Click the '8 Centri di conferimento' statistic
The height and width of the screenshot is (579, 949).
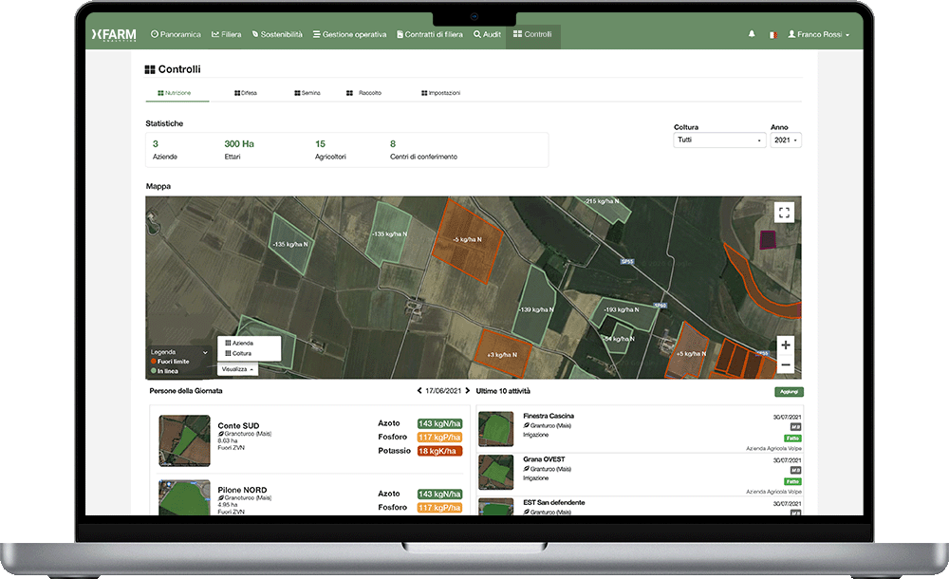point(423,150)
